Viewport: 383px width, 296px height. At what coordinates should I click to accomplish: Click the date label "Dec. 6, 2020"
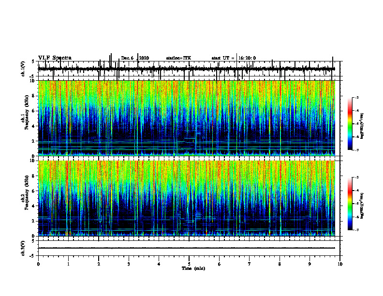click(135, 58)
